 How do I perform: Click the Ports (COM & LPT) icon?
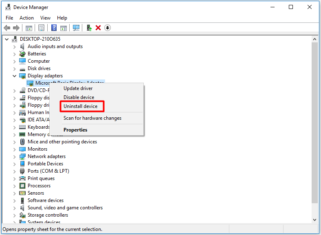click(x=22, y=171)
